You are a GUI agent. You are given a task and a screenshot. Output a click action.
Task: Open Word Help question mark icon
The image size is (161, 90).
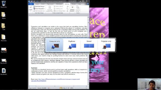88,4
